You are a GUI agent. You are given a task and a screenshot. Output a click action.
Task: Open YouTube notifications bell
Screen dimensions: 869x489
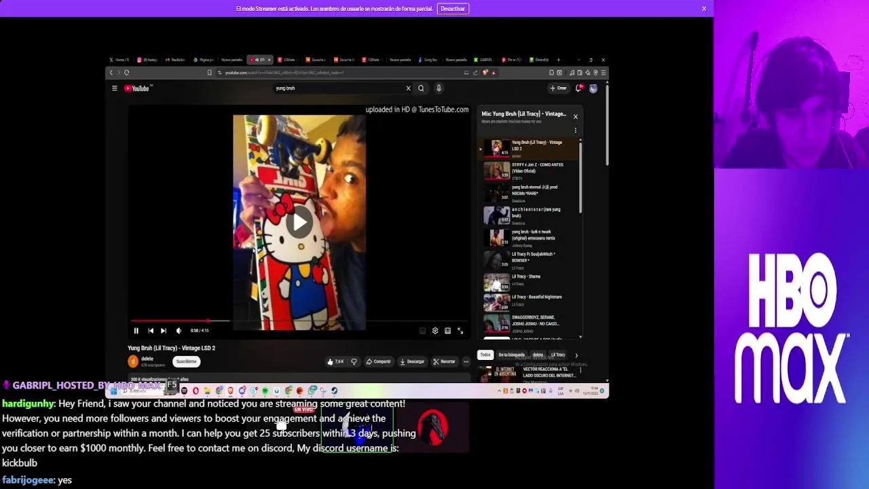(579, 88)
